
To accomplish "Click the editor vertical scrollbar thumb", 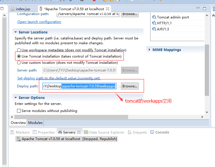I will pos(207,70).
